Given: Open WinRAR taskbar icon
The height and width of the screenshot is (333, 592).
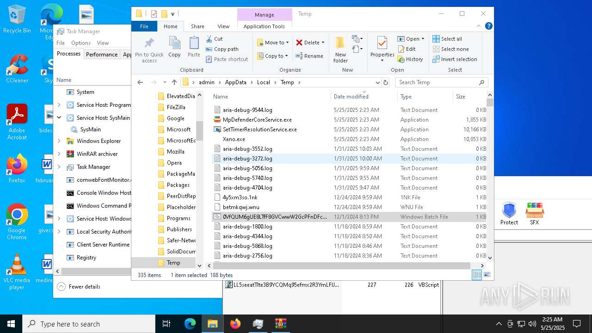Looking at the screenshot, I should pos(281,324).
